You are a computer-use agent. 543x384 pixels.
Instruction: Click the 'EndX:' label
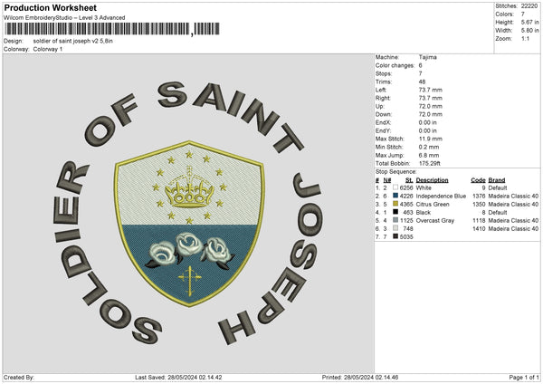(383, 122)
